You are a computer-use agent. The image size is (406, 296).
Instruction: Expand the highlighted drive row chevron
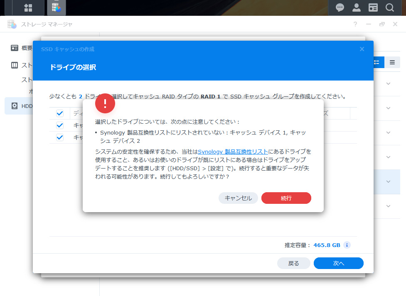tap(389, 182)
